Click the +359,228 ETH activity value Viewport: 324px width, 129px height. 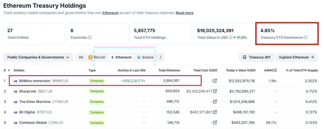[x=133, y=81]
